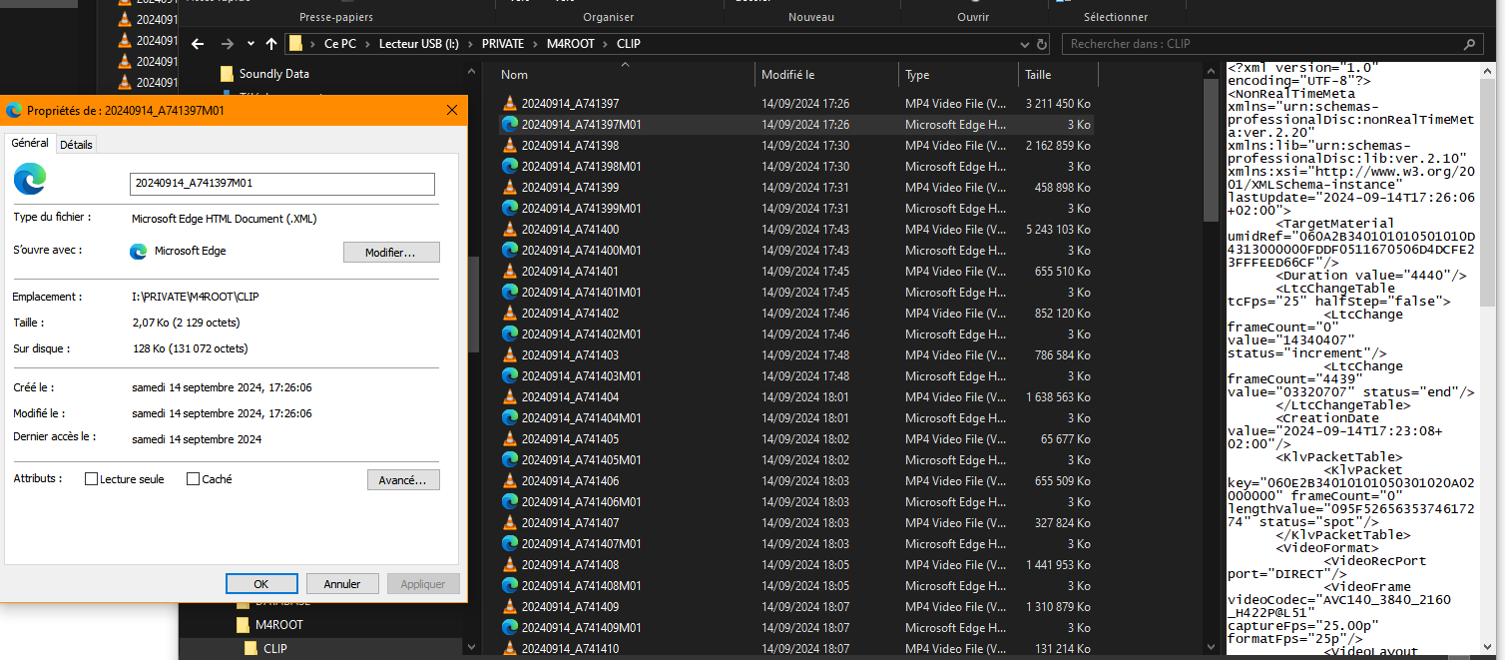Open the recent locations dropdown arrow
Viewport: 1505px width, 660px height.
pos(251,44)
